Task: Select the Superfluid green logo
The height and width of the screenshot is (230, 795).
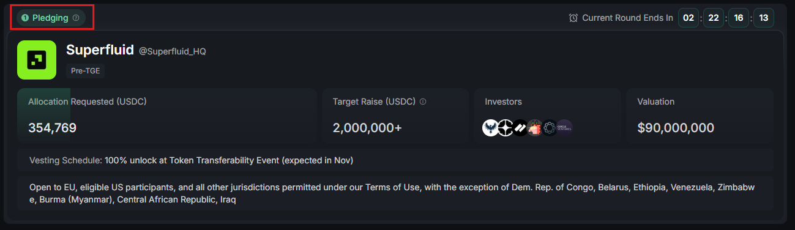Action: tap(37, 60)
